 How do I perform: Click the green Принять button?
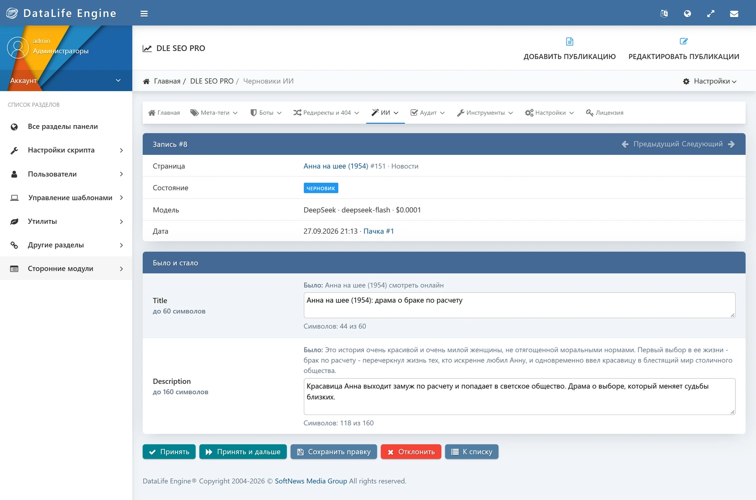click(169, 452)
